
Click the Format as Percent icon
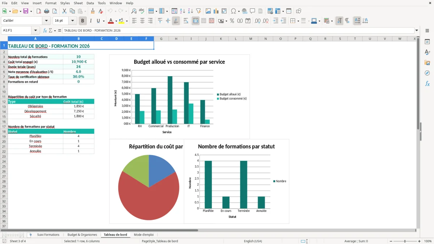point(232,21)
